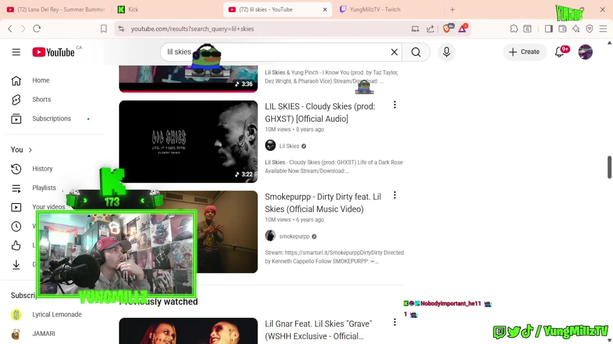Open the History sidebar icon

16,169
